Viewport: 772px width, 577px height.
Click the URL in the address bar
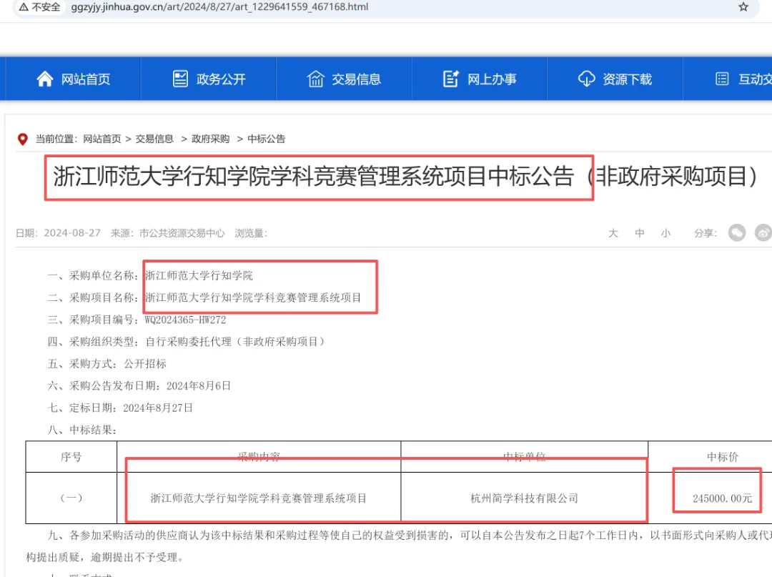[x=219, y=7]
